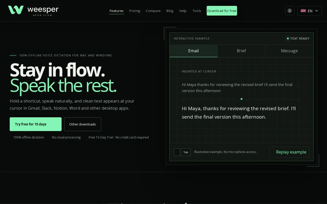
Task: Click the Weesper logo icon
Action: pyautogui.click(x=16, y=10)
